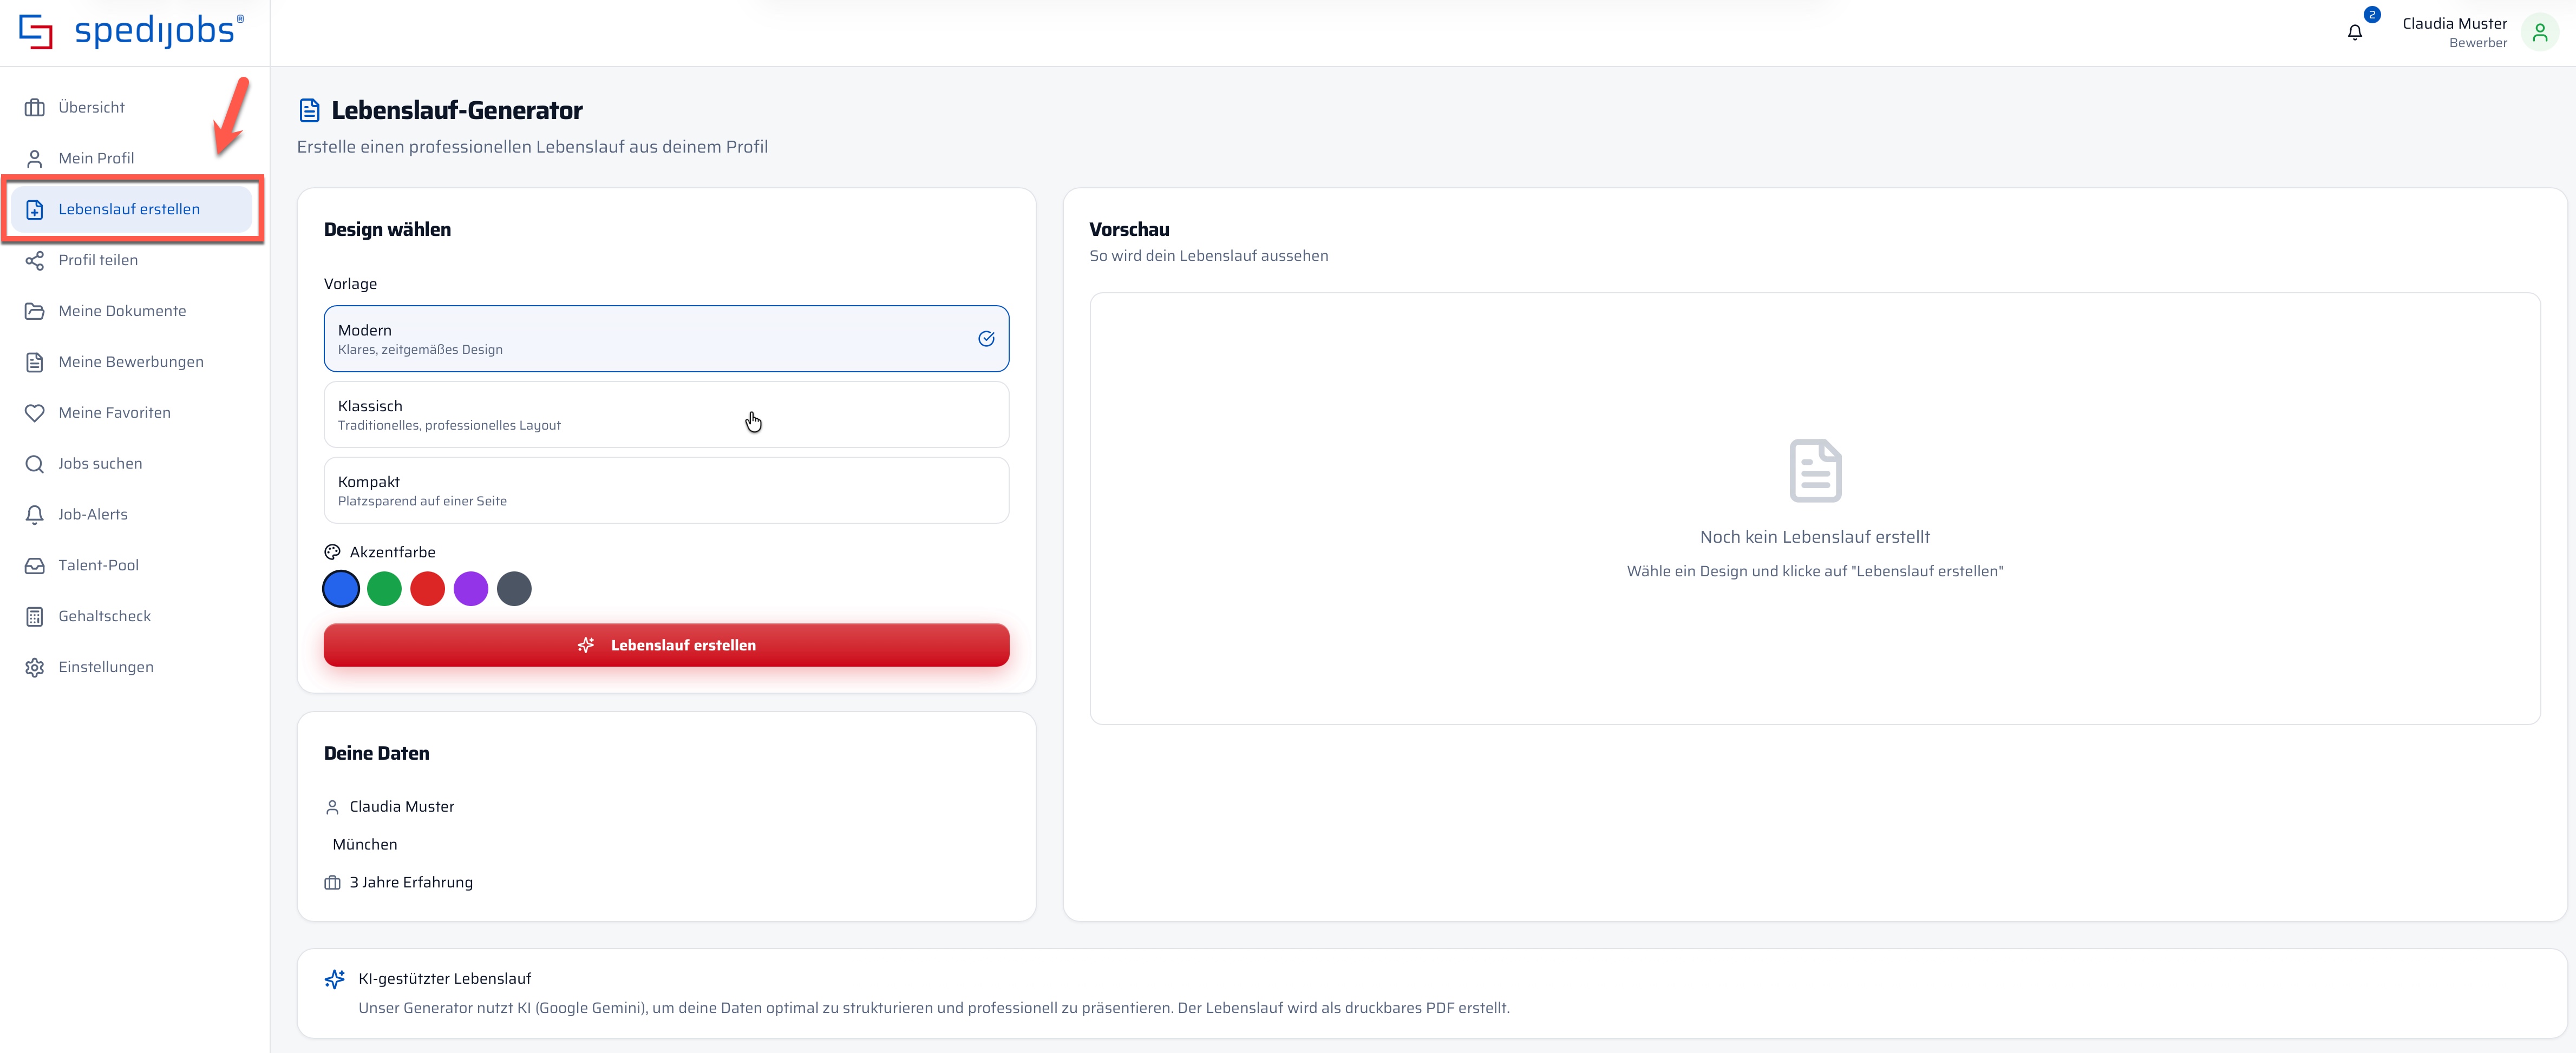
Task: Open notifications bell in header
Action: [2355, 32]
